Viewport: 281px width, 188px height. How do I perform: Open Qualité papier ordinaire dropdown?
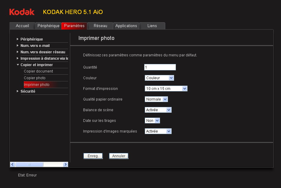click(x=156, y=99)
